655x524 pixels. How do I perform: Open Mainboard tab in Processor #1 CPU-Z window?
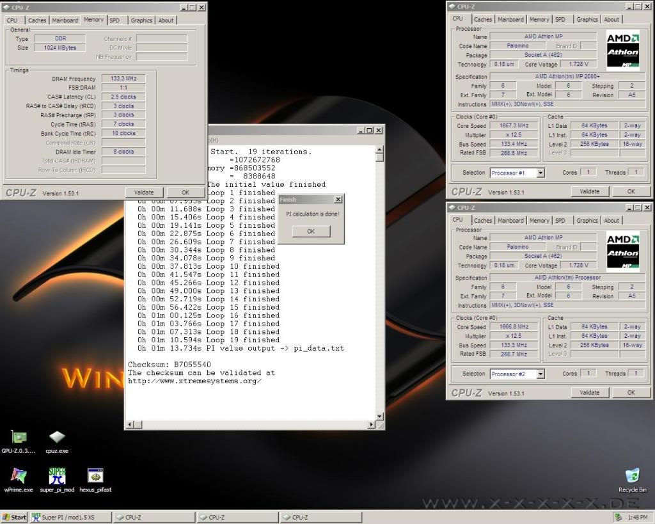[x=510, y=19]
